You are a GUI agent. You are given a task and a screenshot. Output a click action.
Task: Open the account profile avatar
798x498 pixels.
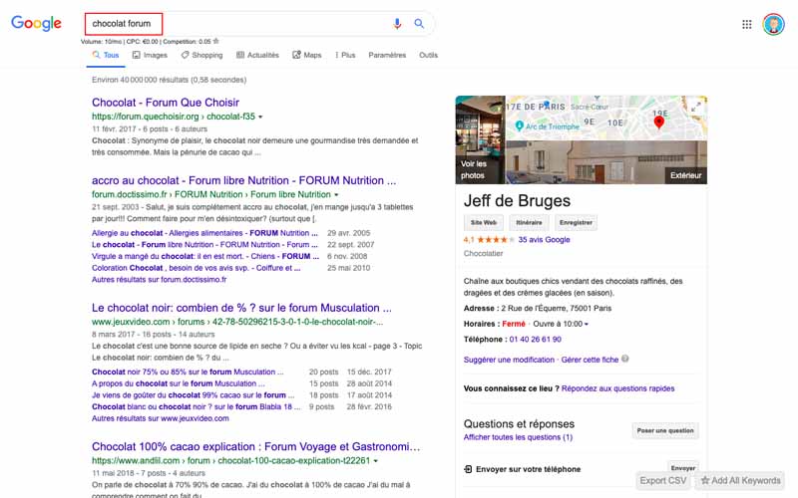click(x=773, y=24)
